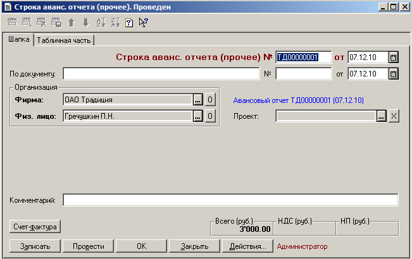Open Фирма selection list with ellipsis button

(197, 99)
